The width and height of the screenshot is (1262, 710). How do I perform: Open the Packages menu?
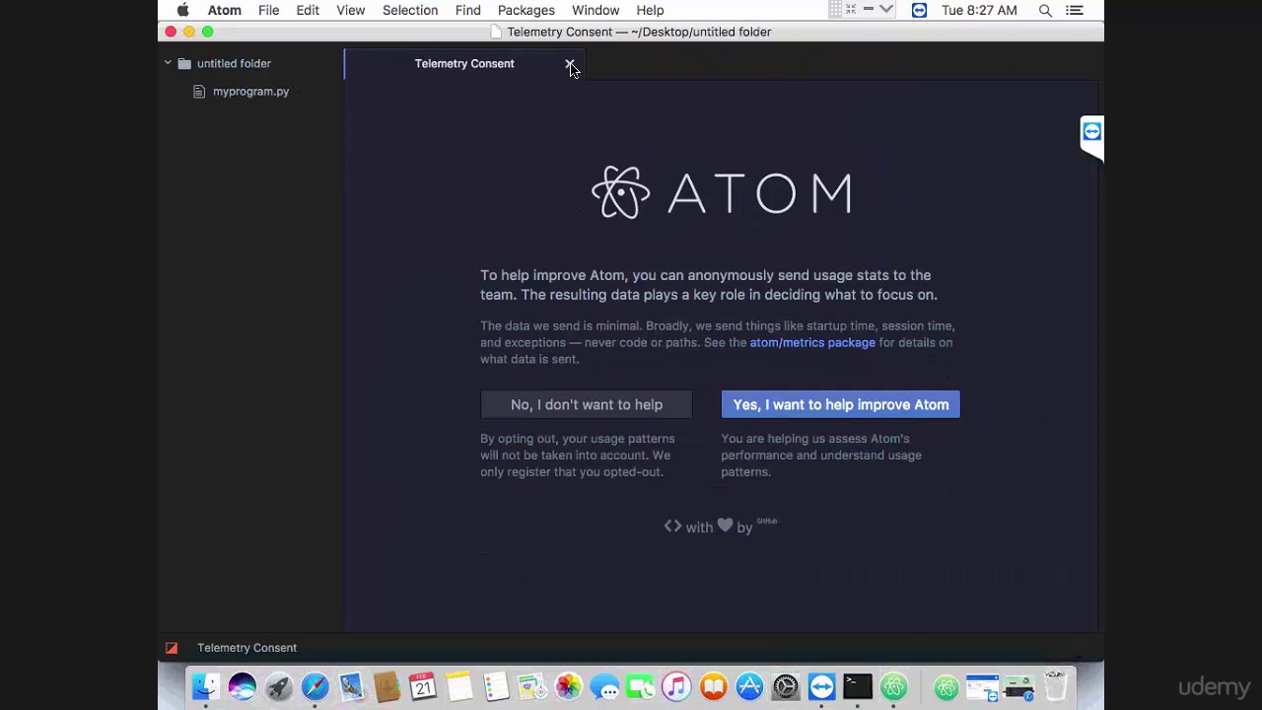(526, 10)
